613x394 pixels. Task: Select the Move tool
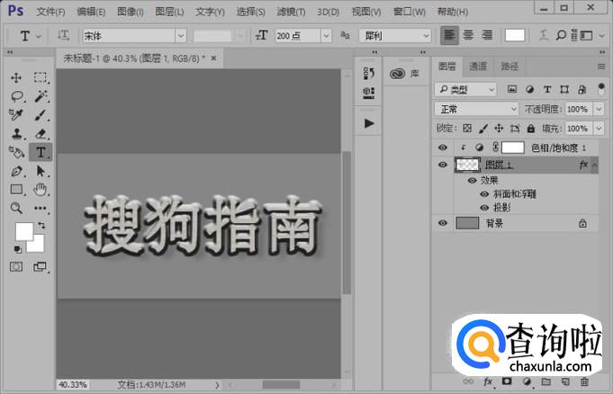pos(16,78)
